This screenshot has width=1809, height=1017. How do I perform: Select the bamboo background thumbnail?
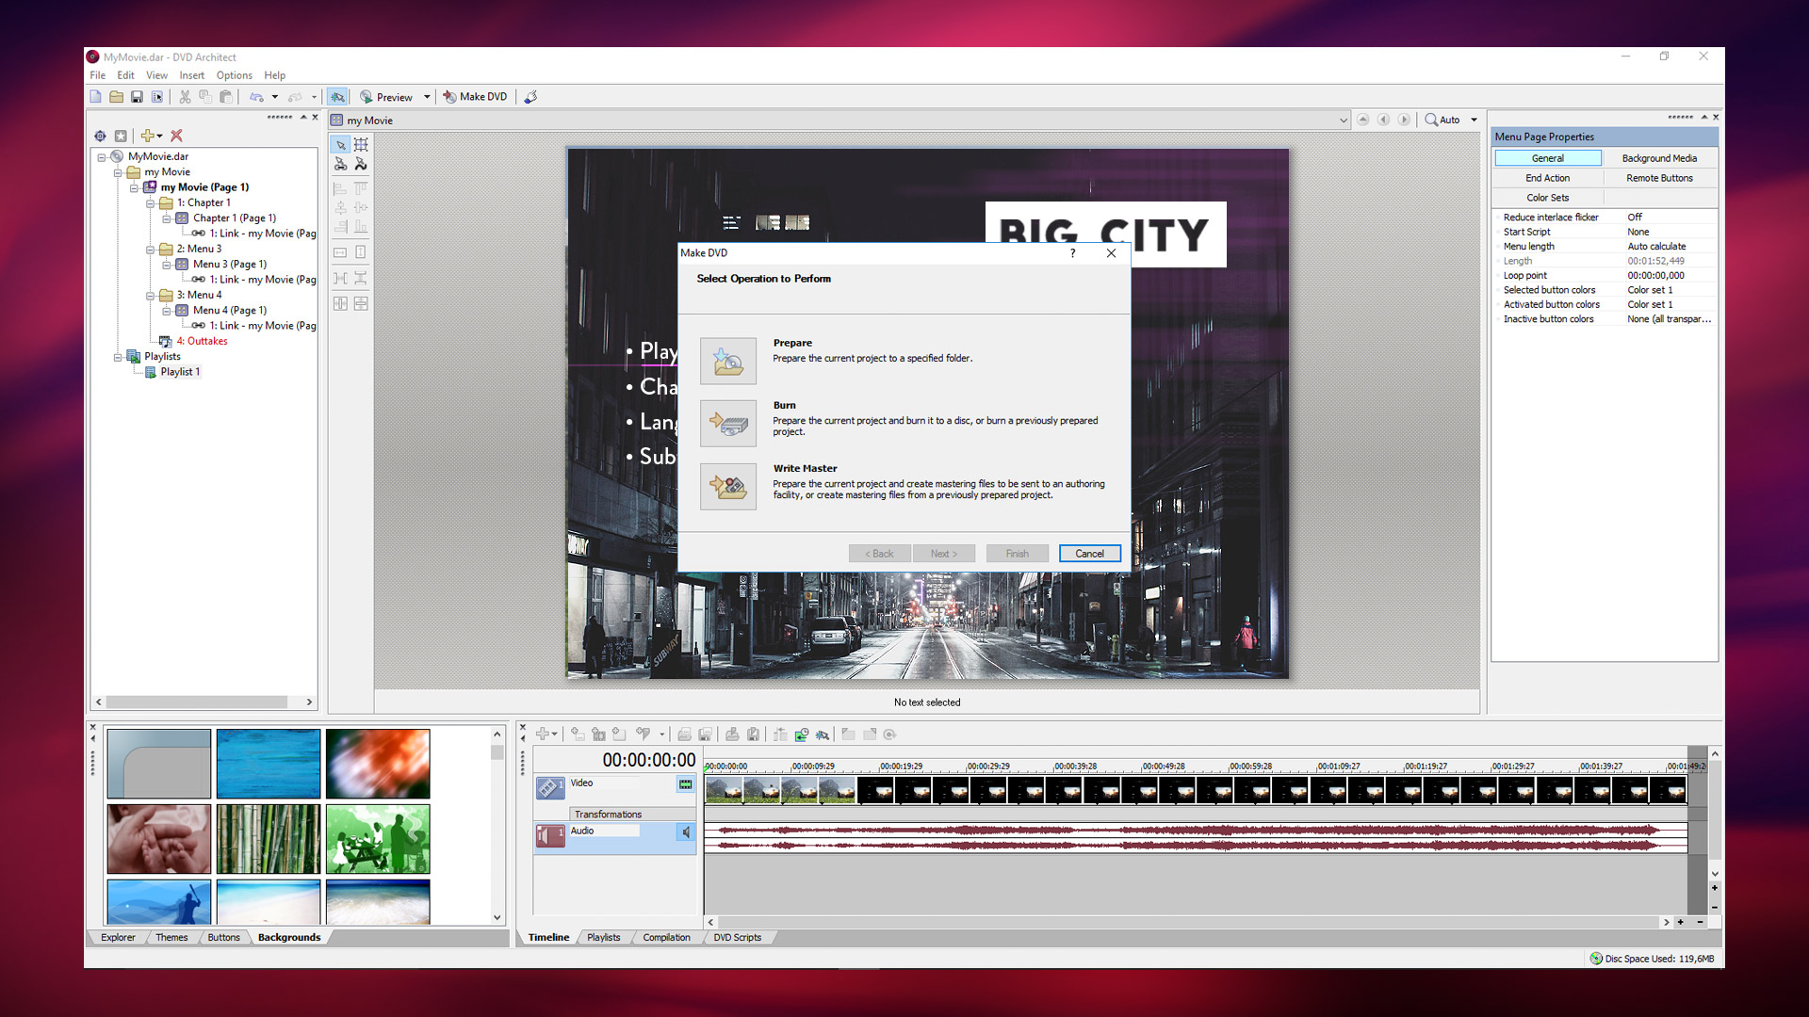(268, 838)
